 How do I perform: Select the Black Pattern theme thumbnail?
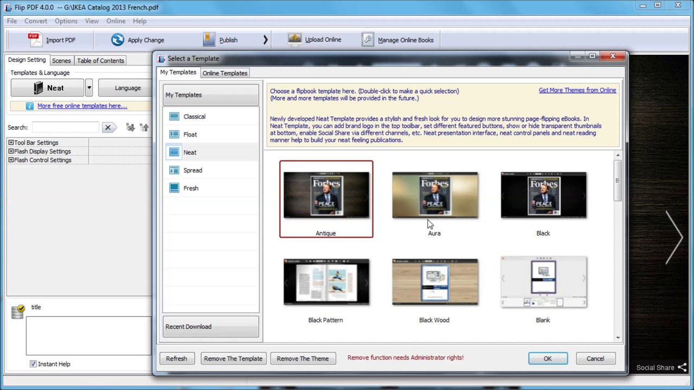click(x=326, y=282)
